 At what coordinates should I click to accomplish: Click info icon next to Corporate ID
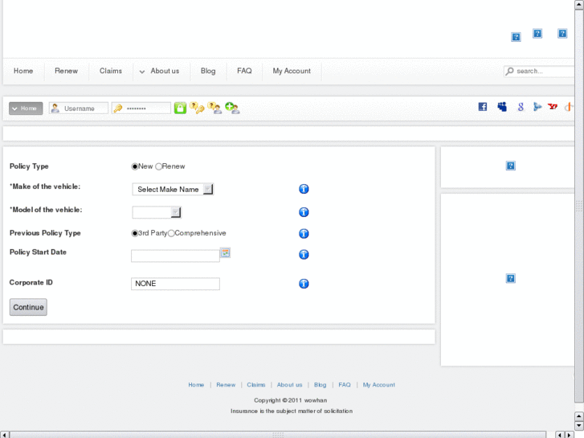coord(304,284)
